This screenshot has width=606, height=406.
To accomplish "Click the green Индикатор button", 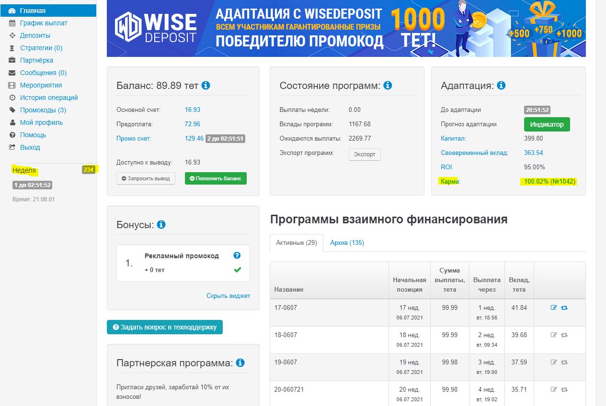I will point(547,124).
